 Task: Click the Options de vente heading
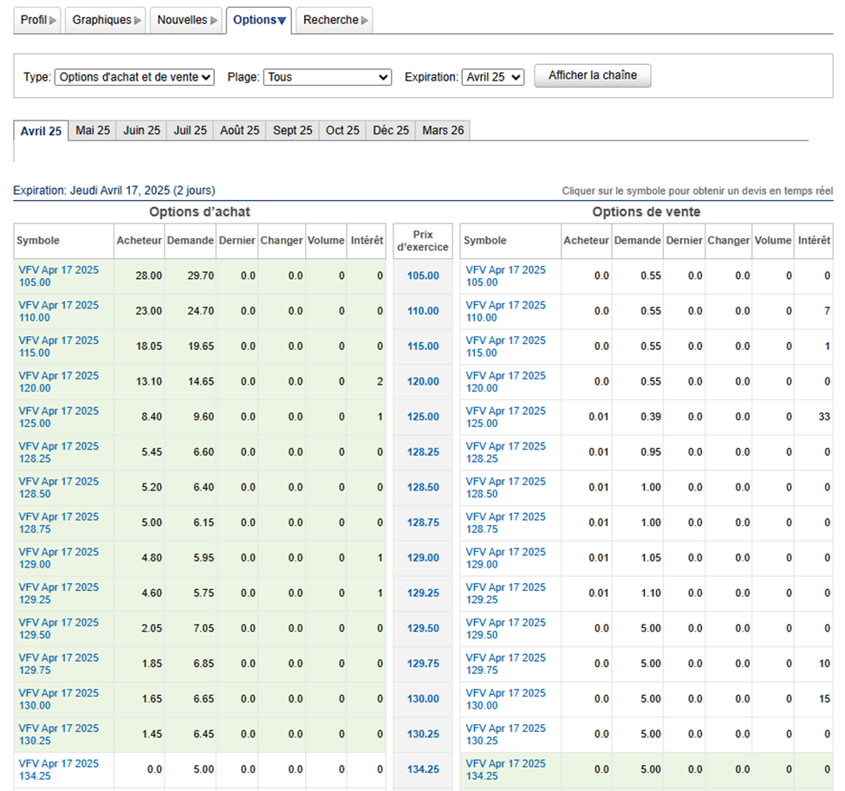tap(647, 211)
